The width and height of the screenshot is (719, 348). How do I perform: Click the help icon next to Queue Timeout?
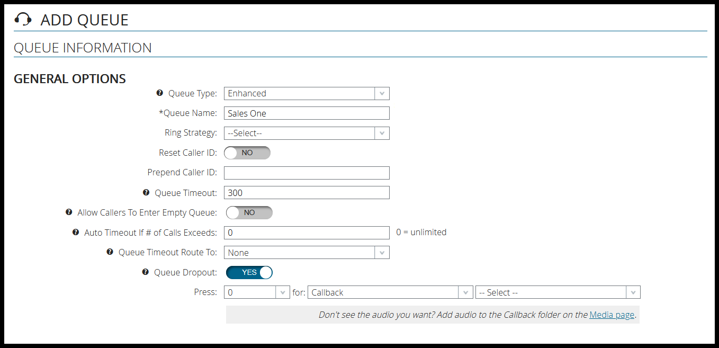146,193
